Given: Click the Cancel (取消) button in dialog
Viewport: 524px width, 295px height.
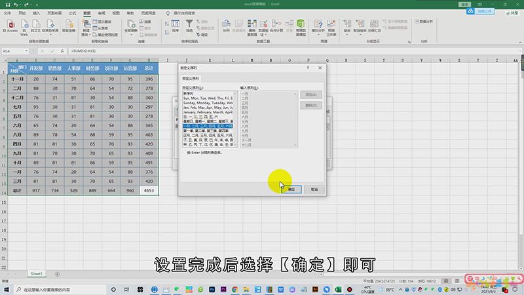Looking at the screenshot, I should tap(314, 189).
